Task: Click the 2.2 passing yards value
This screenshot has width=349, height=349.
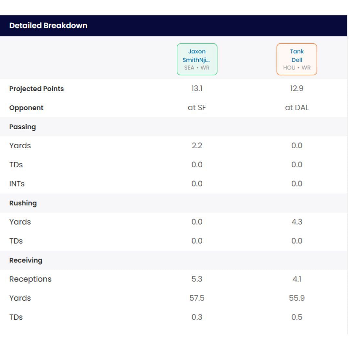Action: point(197,146)
